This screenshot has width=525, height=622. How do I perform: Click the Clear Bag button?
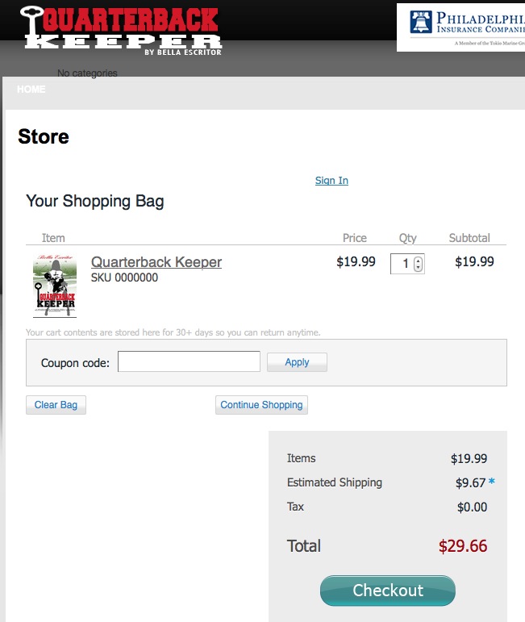(56, 405)
